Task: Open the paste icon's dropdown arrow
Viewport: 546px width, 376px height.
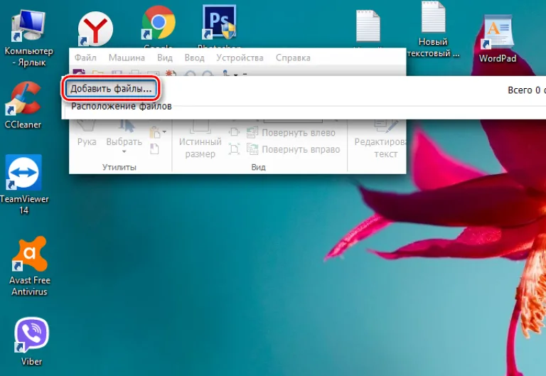Action: (164, 132)
